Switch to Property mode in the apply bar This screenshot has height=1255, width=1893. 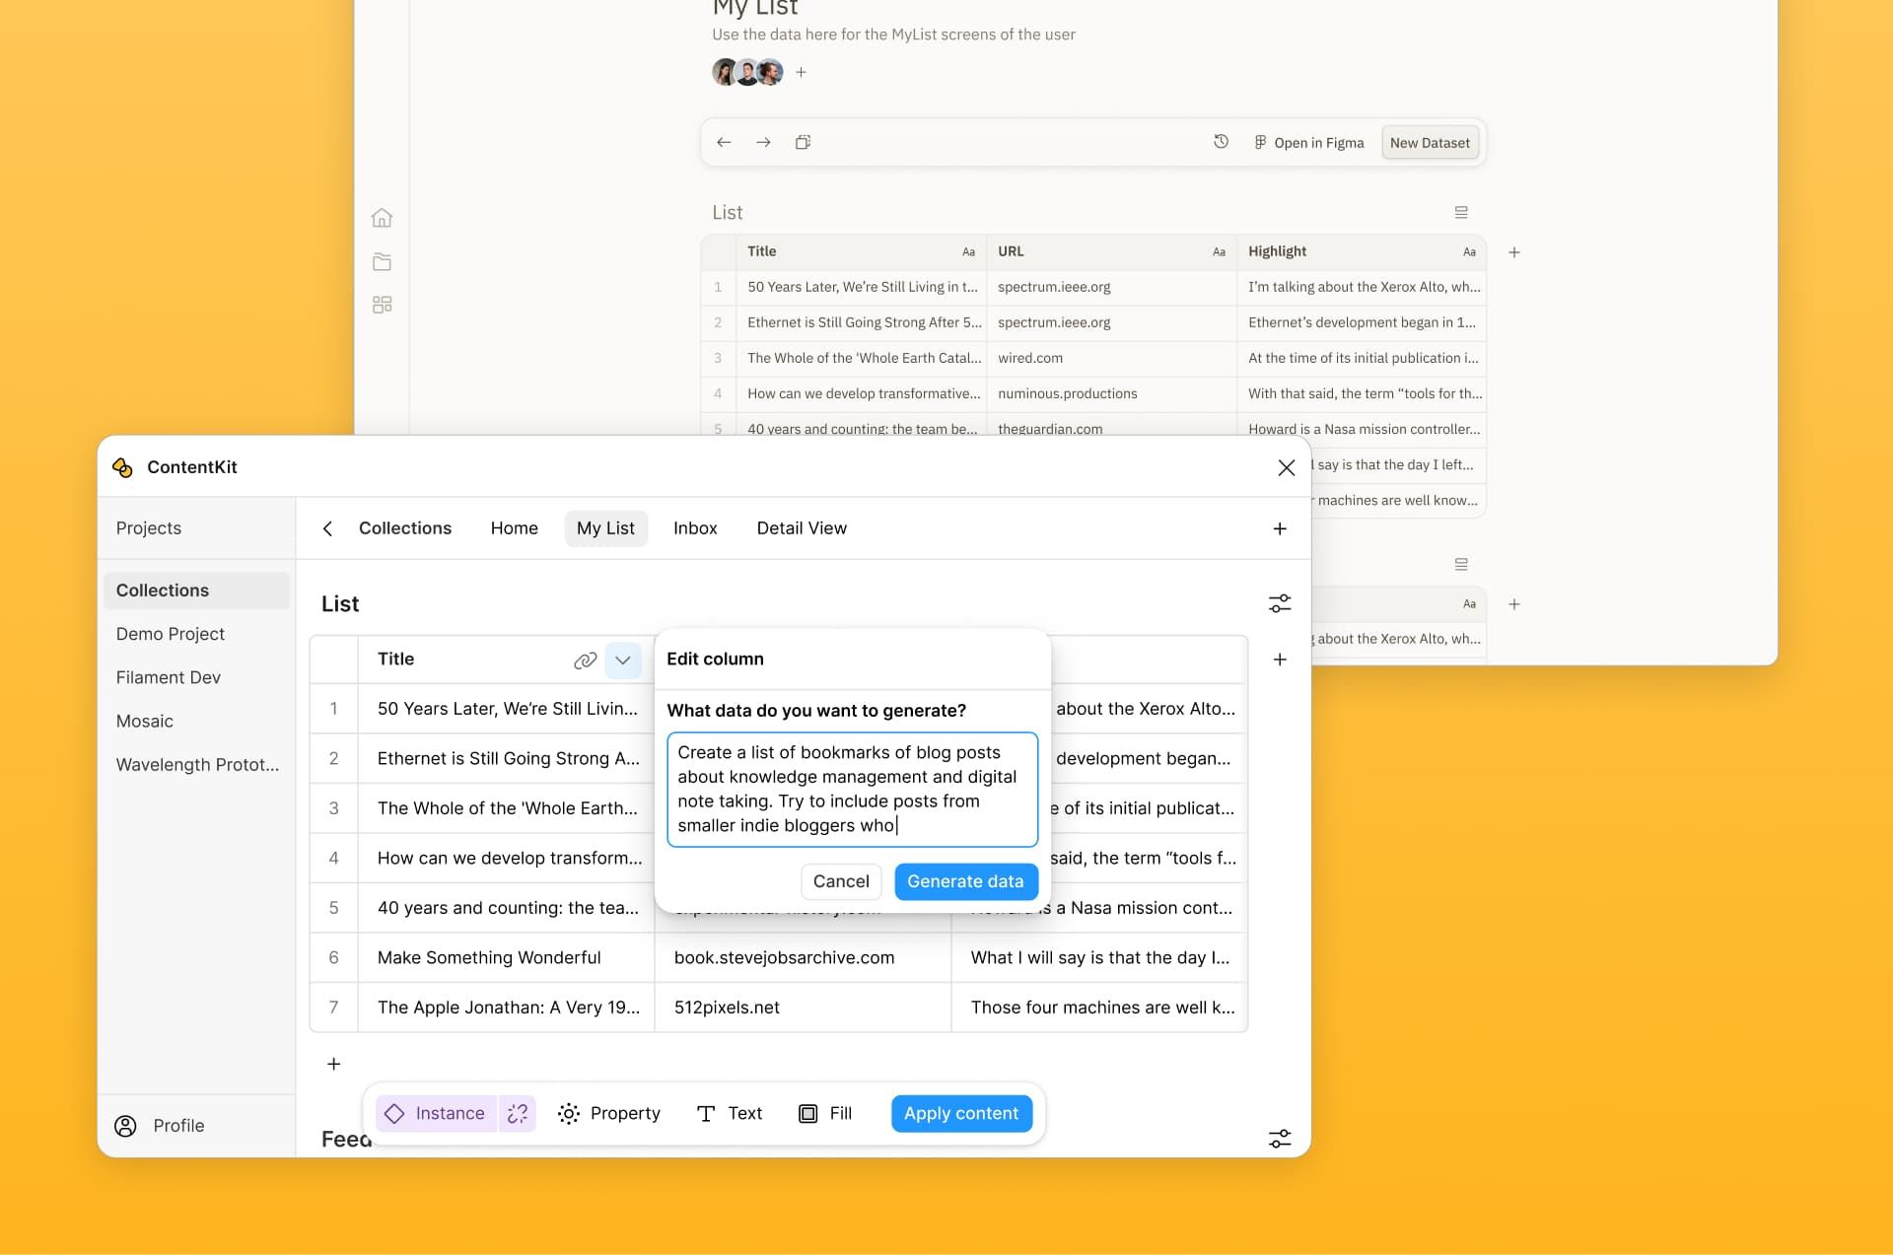click(x=609, y=1113)
